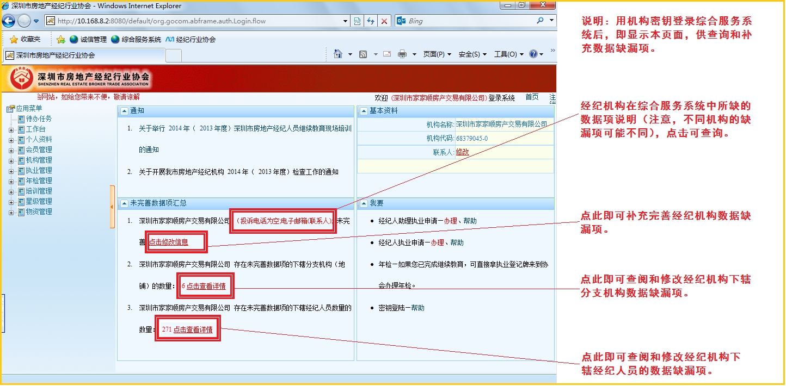The height and width of the screenshot is (386, 786).
Task: Select 待办任务 in the application menu
Action: 39,119
